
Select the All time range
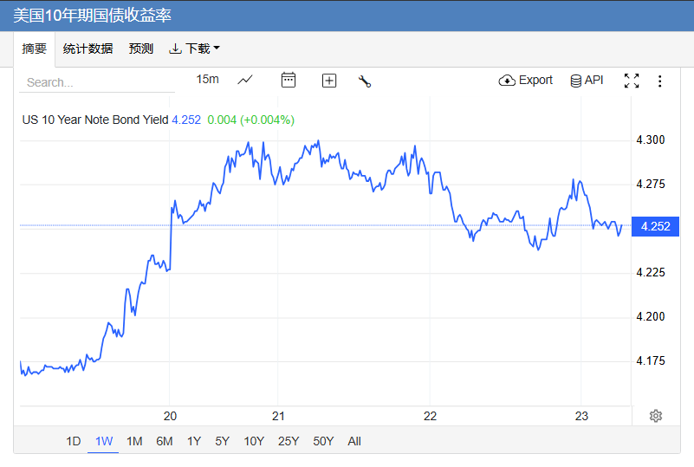[354, 441]
